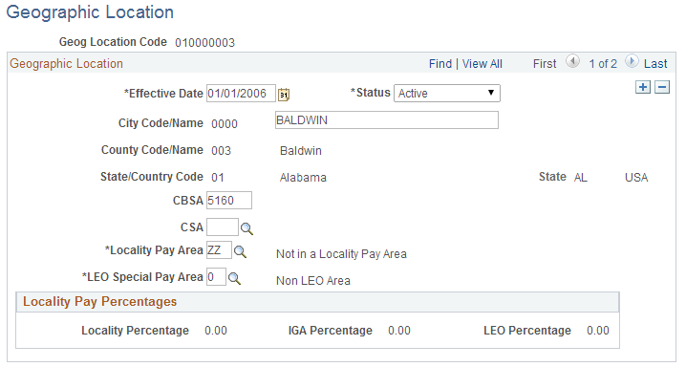Delete current row with minus button
The image size is (686, 367).
click(662, 87)
